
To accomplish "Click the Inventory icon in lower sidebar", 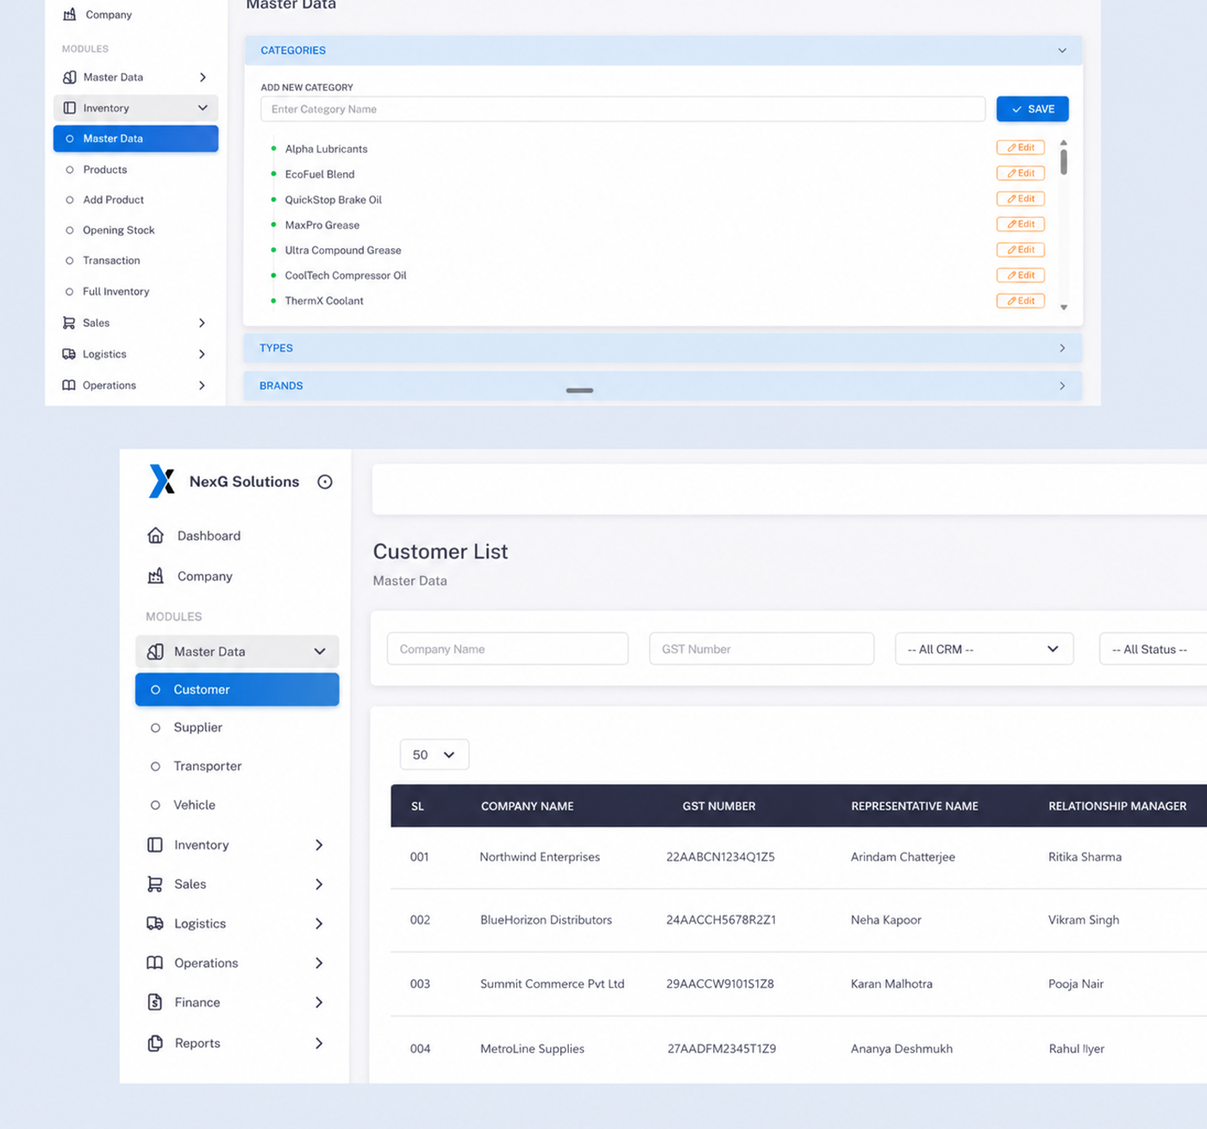I will 155,845.
